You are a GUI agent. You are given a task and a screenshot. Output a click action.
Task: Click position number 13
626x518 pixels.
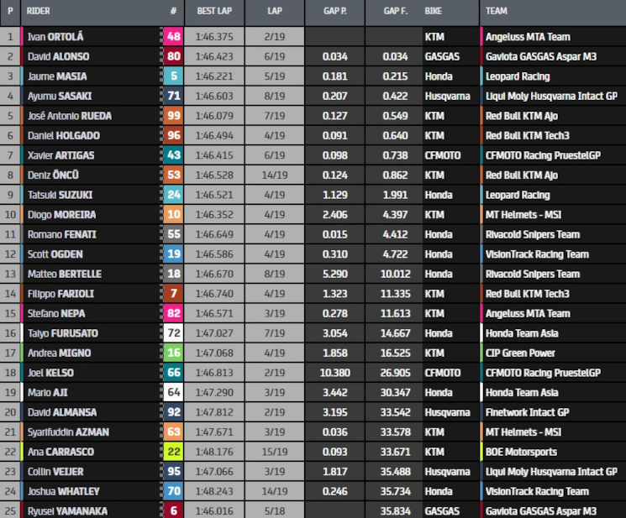10,274
